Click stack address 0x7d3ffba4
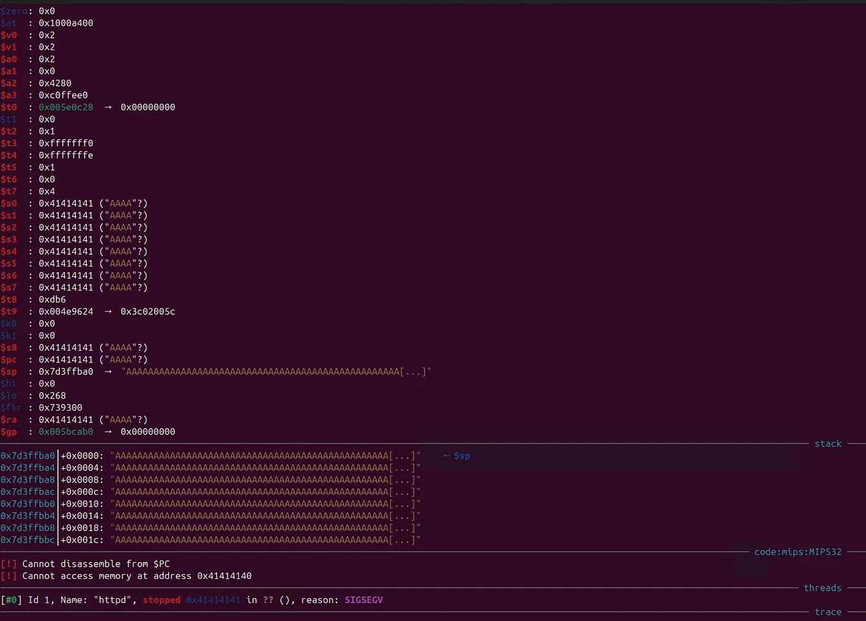Image resolution: width=866 pixels, height=621 pixels. tap(28, 468)
